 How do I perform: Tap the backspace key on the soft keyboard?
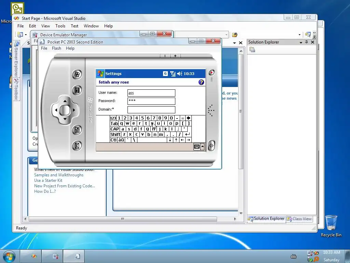[x=188, y=118]
